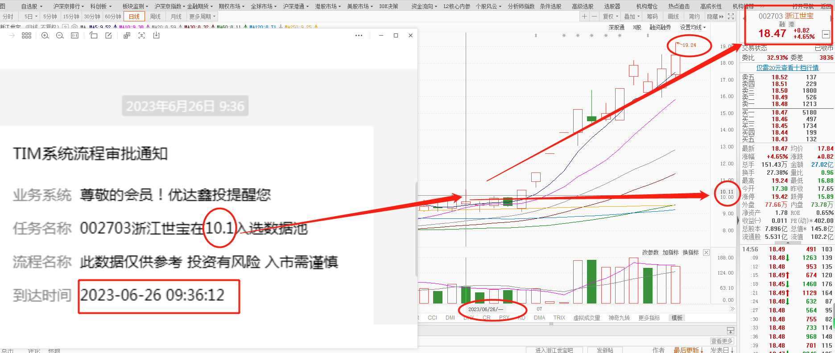Switch to the CCI indicator tab
The image size is (835, 353).
tap(432, 318)
